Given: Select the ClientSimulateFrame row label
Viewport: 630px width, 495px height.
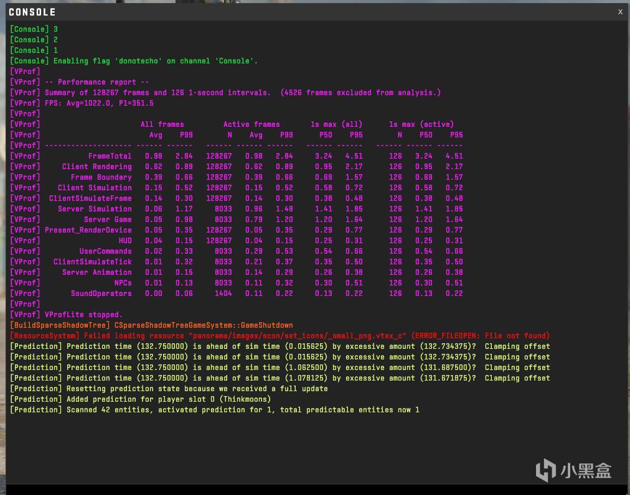Looking at the screenshot, I should click(x=90, y=198).
